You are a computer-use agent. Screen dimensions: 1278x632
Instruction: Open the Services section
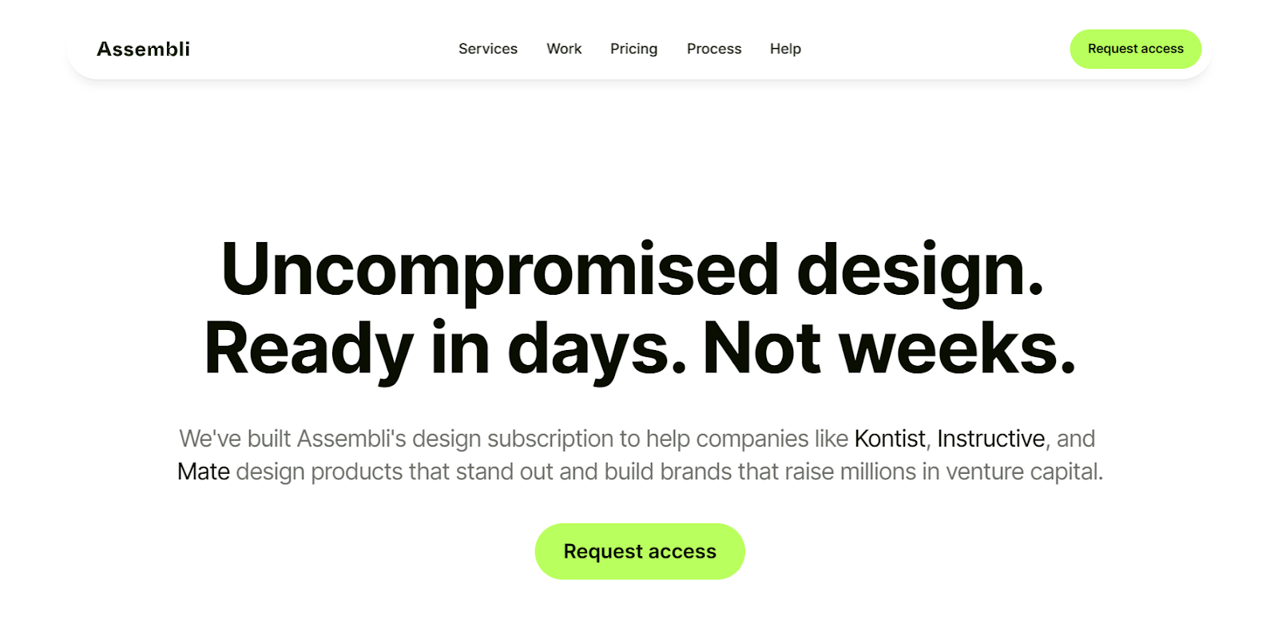487,49
